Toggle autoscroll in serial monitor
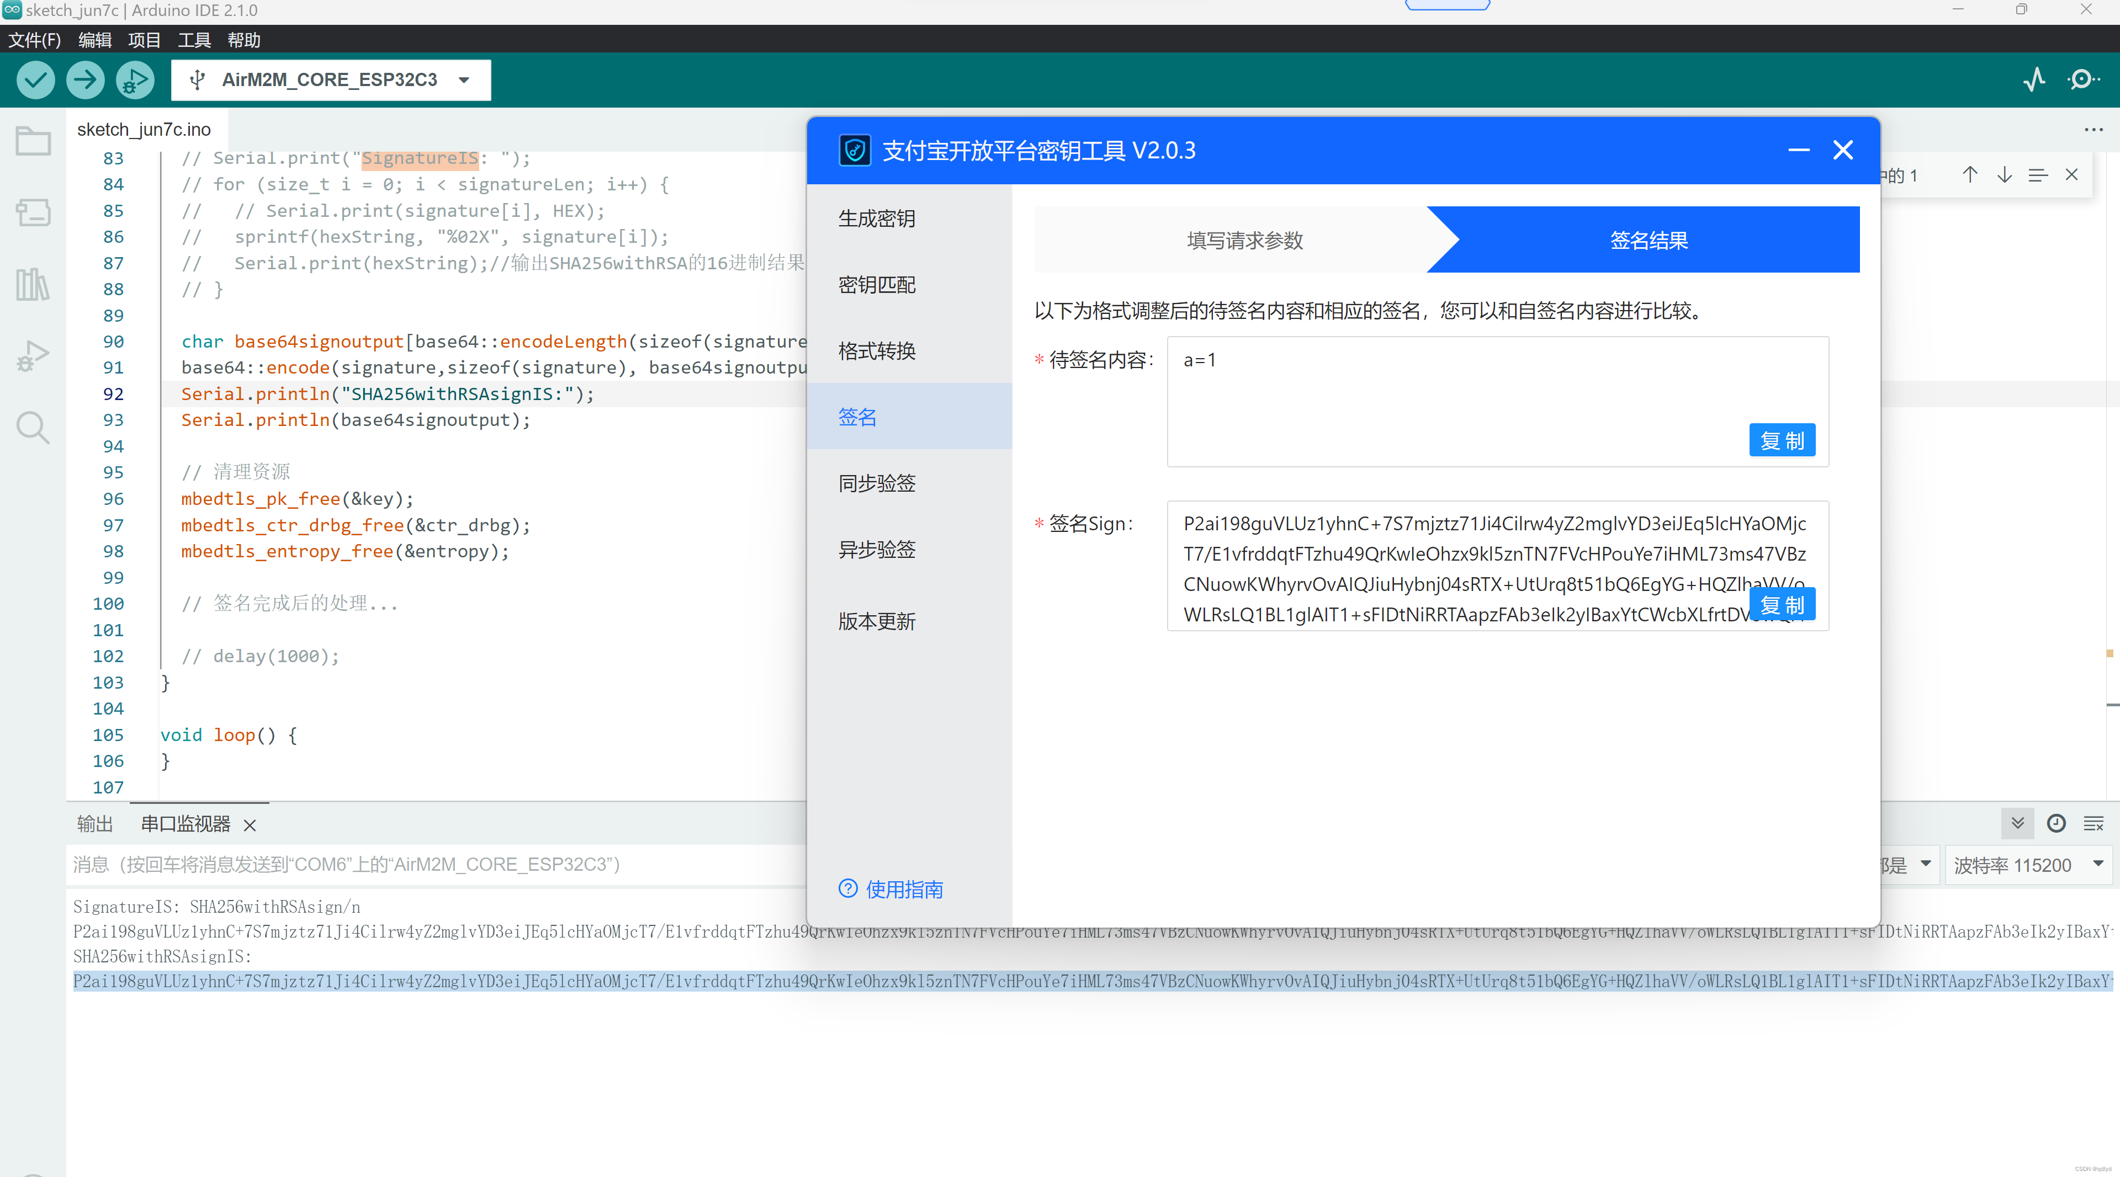 pyautogui.click(x=2017, y=823)
